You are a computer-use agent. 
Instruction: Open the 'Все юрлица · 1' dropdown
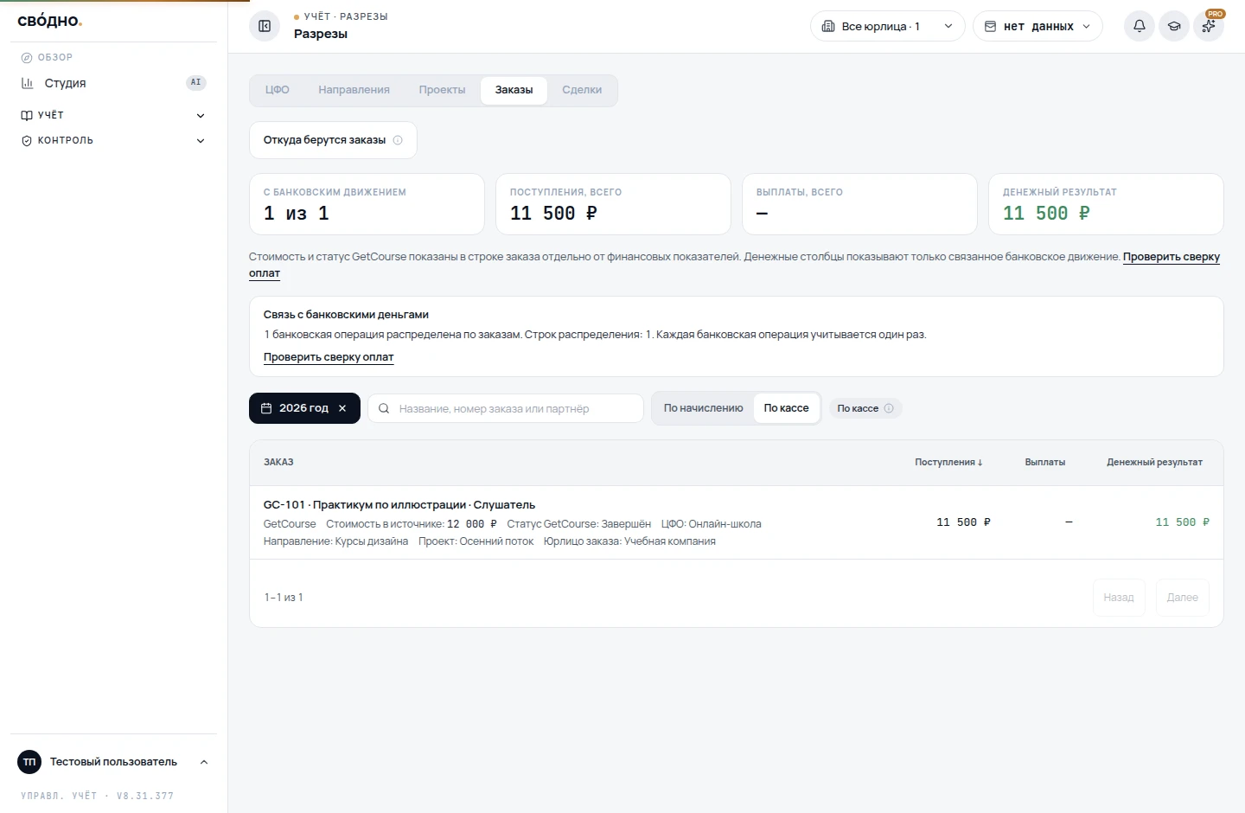pos(887,26)
